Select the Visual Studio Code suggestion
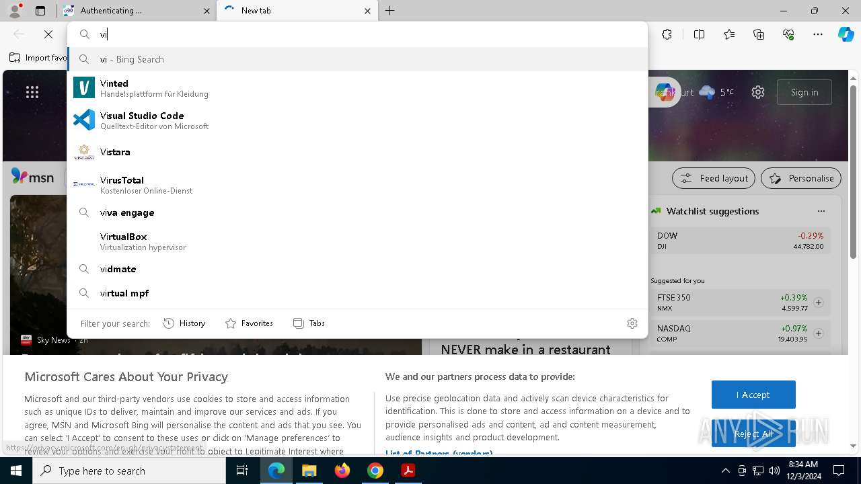The width and height of the screenshot is (861, 484). click(357, 120)
